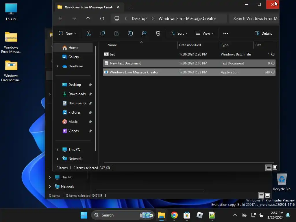Click the Copy icon in toolbar

click(103, 34)
